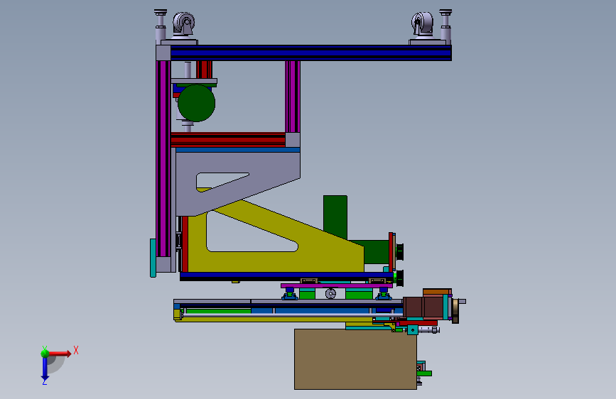Viewport: 616px width, 399px height.
Task: Click the red X axis label
Action: click(76, 350)
